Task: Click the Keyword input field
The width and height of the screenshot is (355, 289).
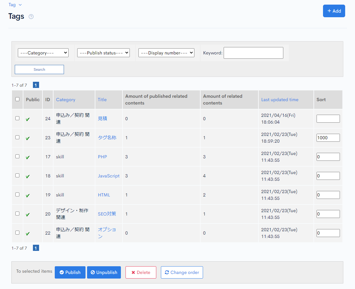Action: click(x=253, y=53)
